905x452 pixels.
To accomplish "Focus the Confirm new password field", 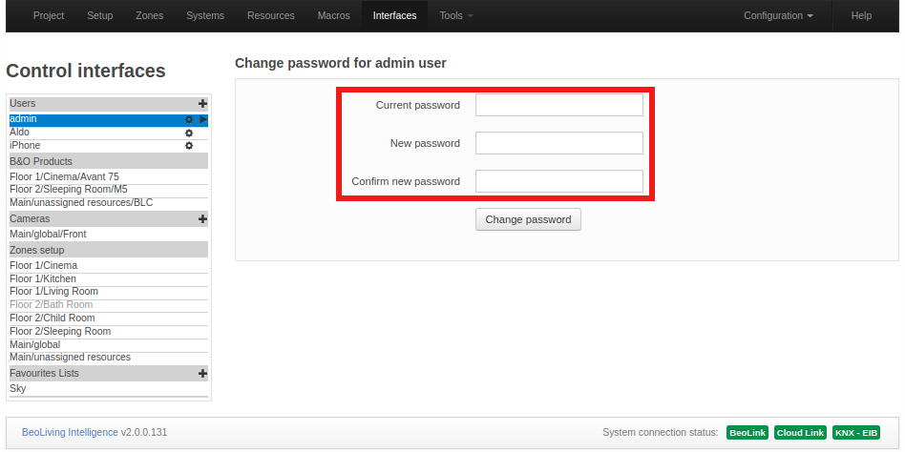I will point(559,181).
